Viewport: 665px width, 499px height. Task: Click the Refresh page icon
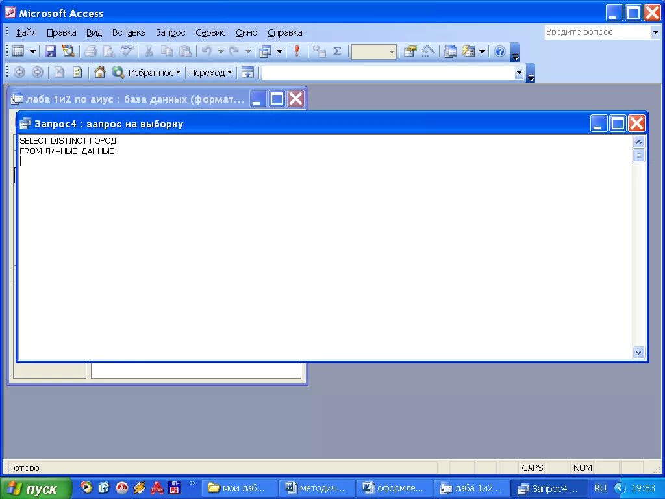point(77,73)
